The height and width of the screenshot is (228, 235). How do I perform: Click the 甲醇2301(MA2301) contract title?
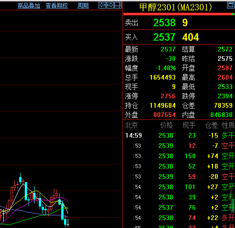pos(175,7)
